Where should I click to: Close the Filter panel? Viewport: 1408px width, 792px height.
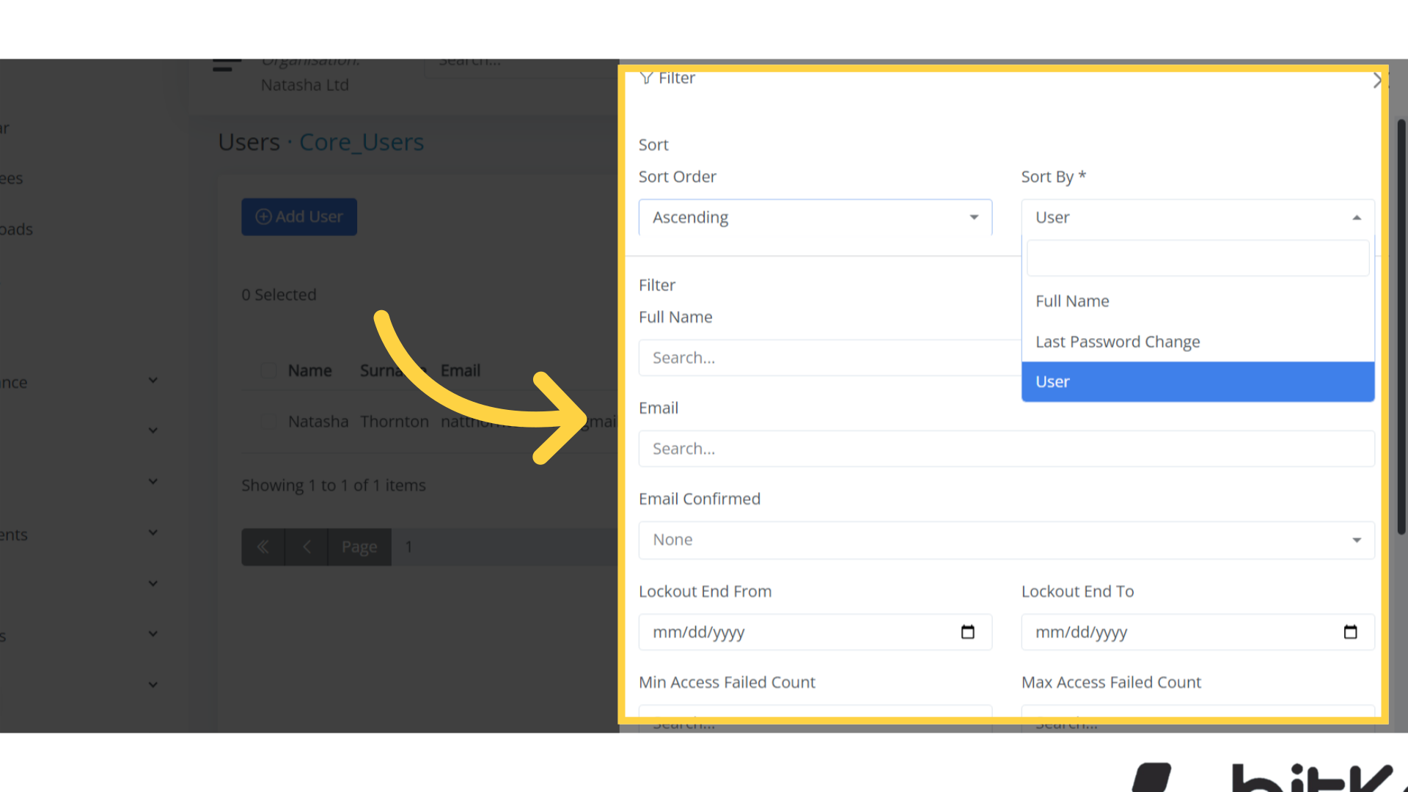pos(1377,81)
